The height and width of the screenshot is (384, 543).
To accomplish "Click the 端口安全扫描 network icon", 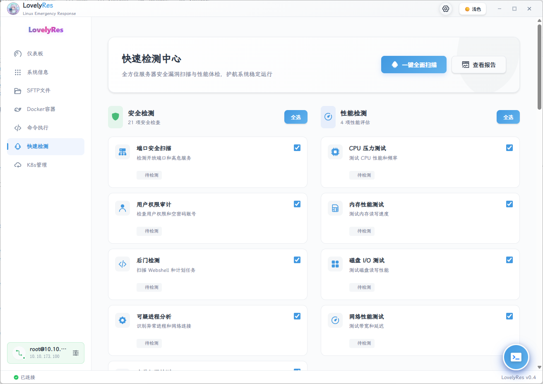I will pyautogui.click(x=123, y=152).
